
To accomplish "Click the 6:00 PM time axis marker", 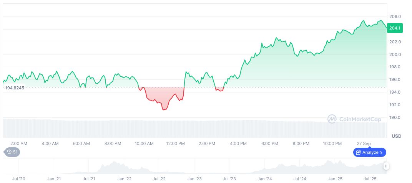I will coord(269,143).
